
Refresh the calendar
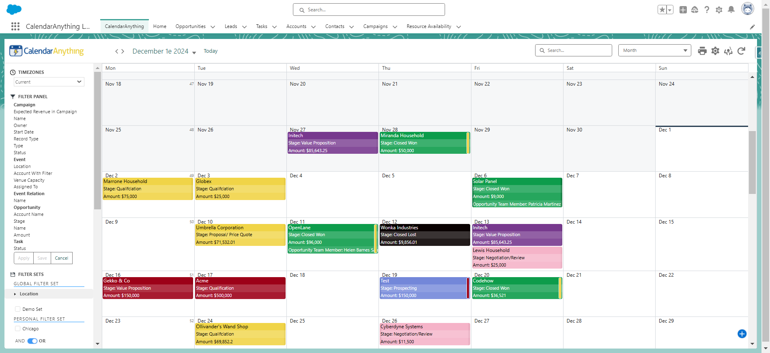coord(741,51)
